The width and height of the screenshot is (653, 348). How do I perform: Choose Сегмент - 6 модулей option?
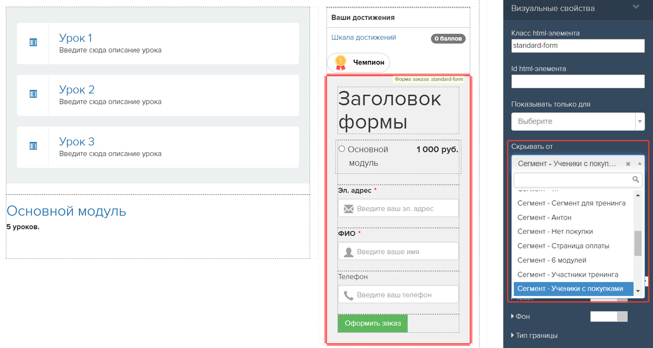(x=574, y=260)
